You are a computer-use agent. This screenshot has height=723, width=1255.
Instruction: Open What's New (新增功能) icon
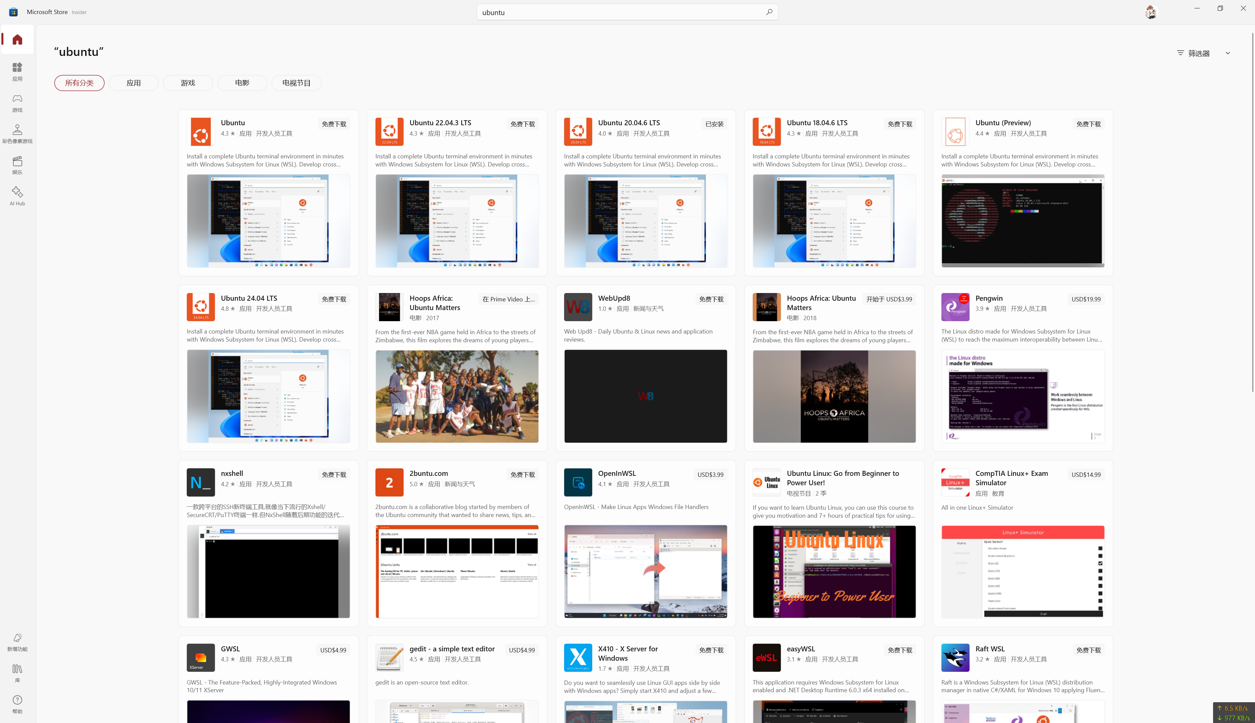pyautogui.click(x=17, y=642)
